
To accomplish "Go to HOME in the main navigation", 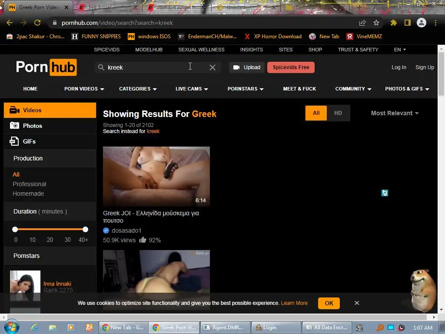I will [x=30, y=89].
